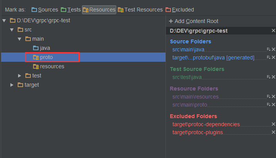
Task: Select root D:\DEV\grpc\grpc-test tree node
Action: pyautogui.click(x=43, y=21)
